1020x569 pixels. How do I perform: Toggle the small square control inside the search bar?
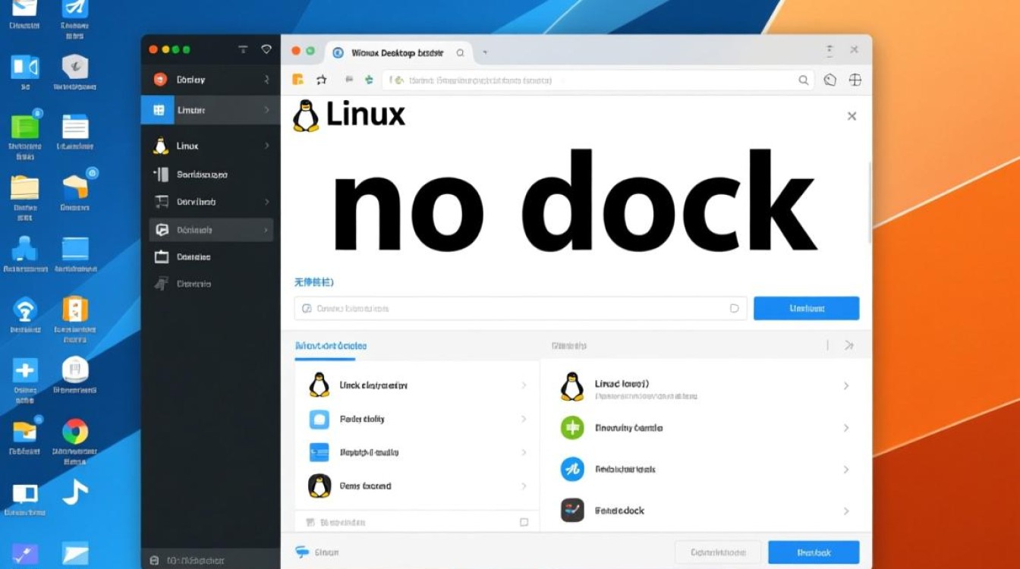(734, 308)
